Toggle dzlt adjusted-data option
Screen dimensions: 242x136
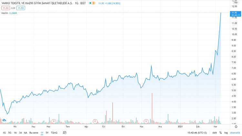coord(215,133)
